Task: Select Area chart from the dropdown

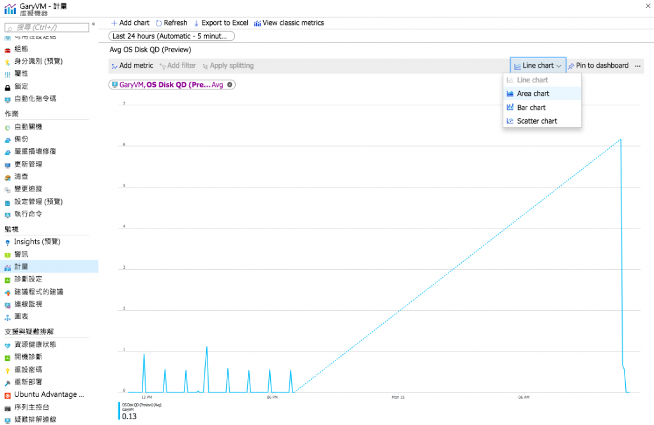Action: 542,94
